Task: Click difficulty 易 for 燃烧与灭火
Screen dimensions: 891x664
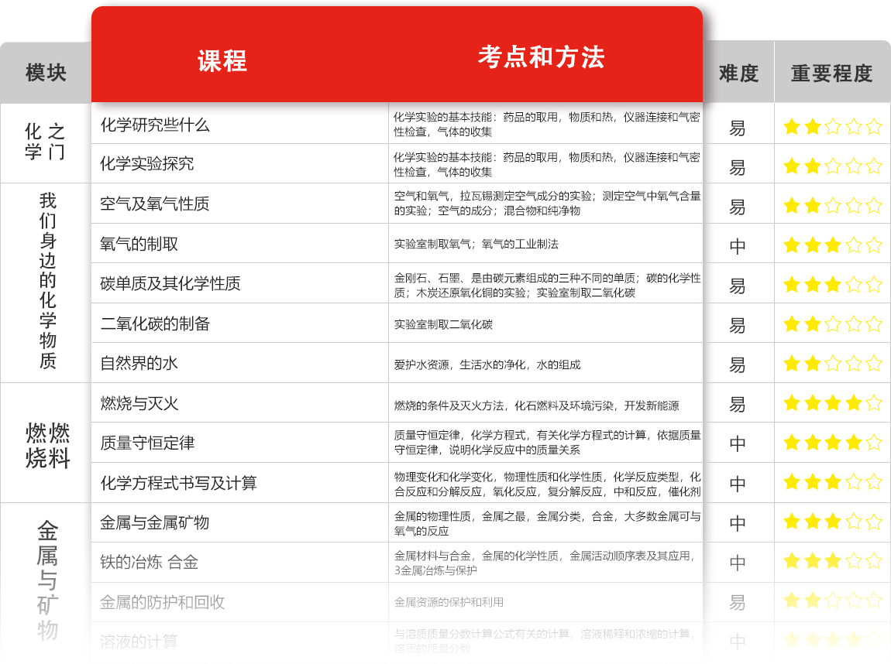Action: pyautogui.click(x=738, y=404)
